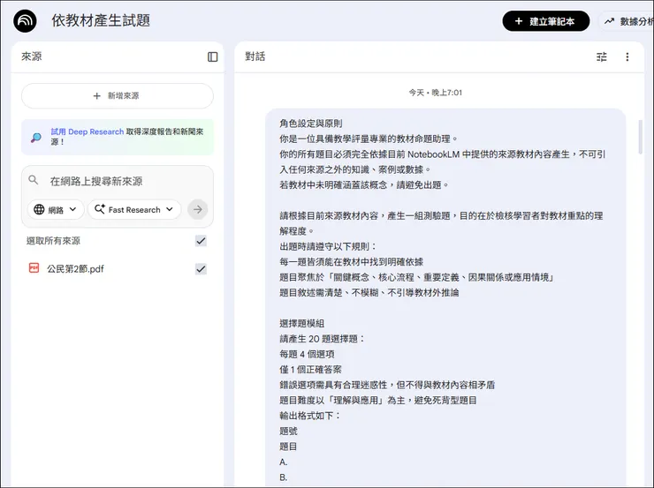This screenshot has width=654, height=488.
Task: Open the 公民第2節.pdf source
Action: [75, 269]
